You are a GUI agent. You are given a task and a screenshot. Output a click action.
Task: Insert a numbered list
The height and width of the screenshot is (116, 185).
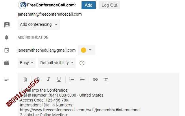(72, 79)
